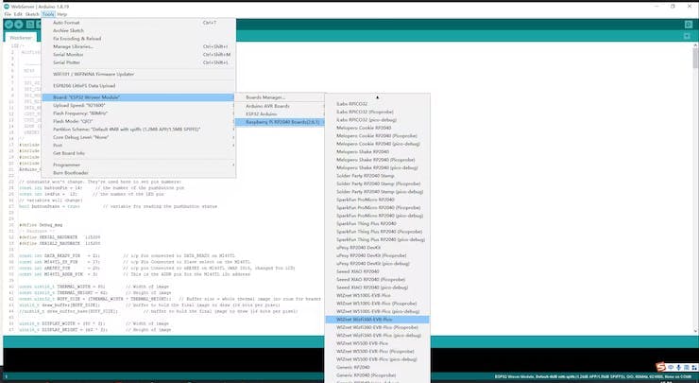Screen dimensions: 699x383
Task: Click the New sketch toolbar icon
Action: pos(30,25)
